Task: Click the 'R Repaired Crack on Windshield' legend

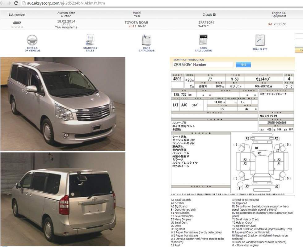Action: tap(251, 232)
